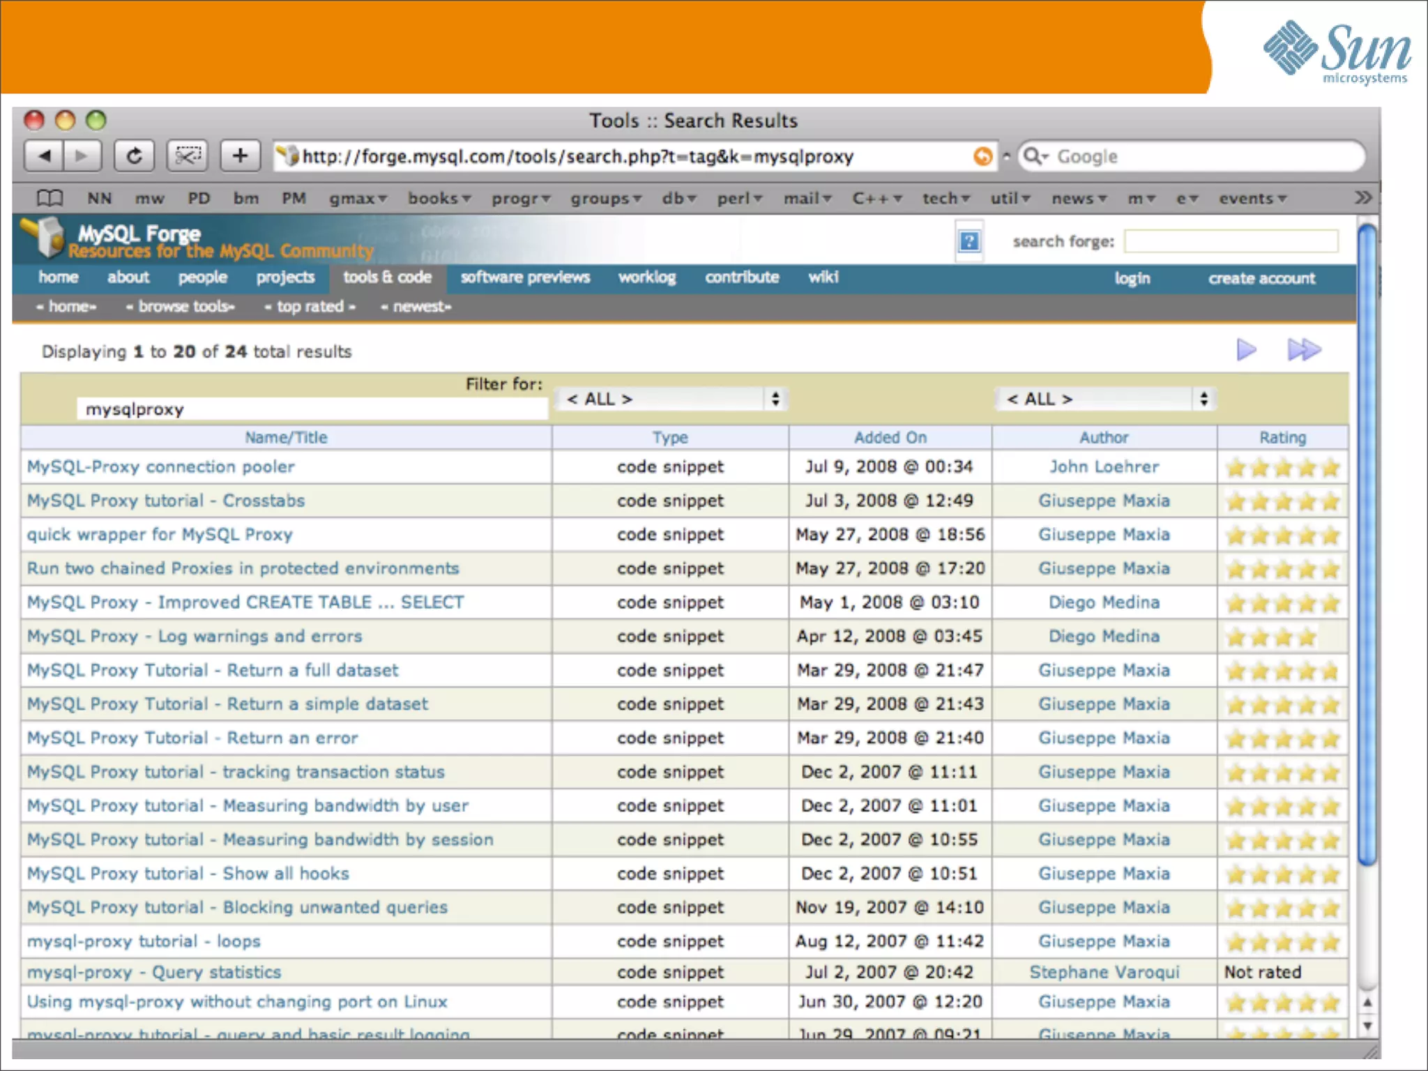Click the site favicon in the address bar
Screen dimensions: 1428x1071
point(288,156)
